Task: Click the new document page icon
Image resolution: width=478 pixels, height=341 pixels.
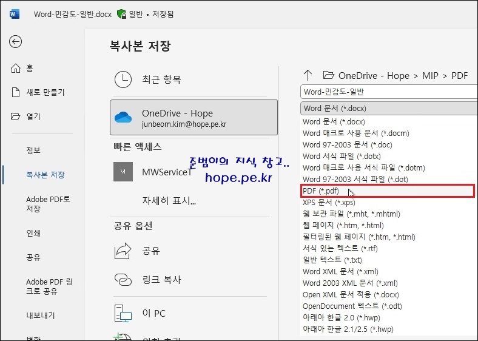Action: click(x=16, y=92)
